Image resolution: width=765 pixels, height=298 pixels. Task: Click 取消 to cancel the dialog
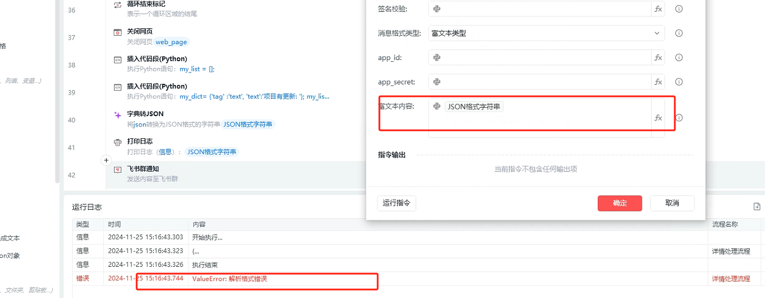click(x=672, y=203)
